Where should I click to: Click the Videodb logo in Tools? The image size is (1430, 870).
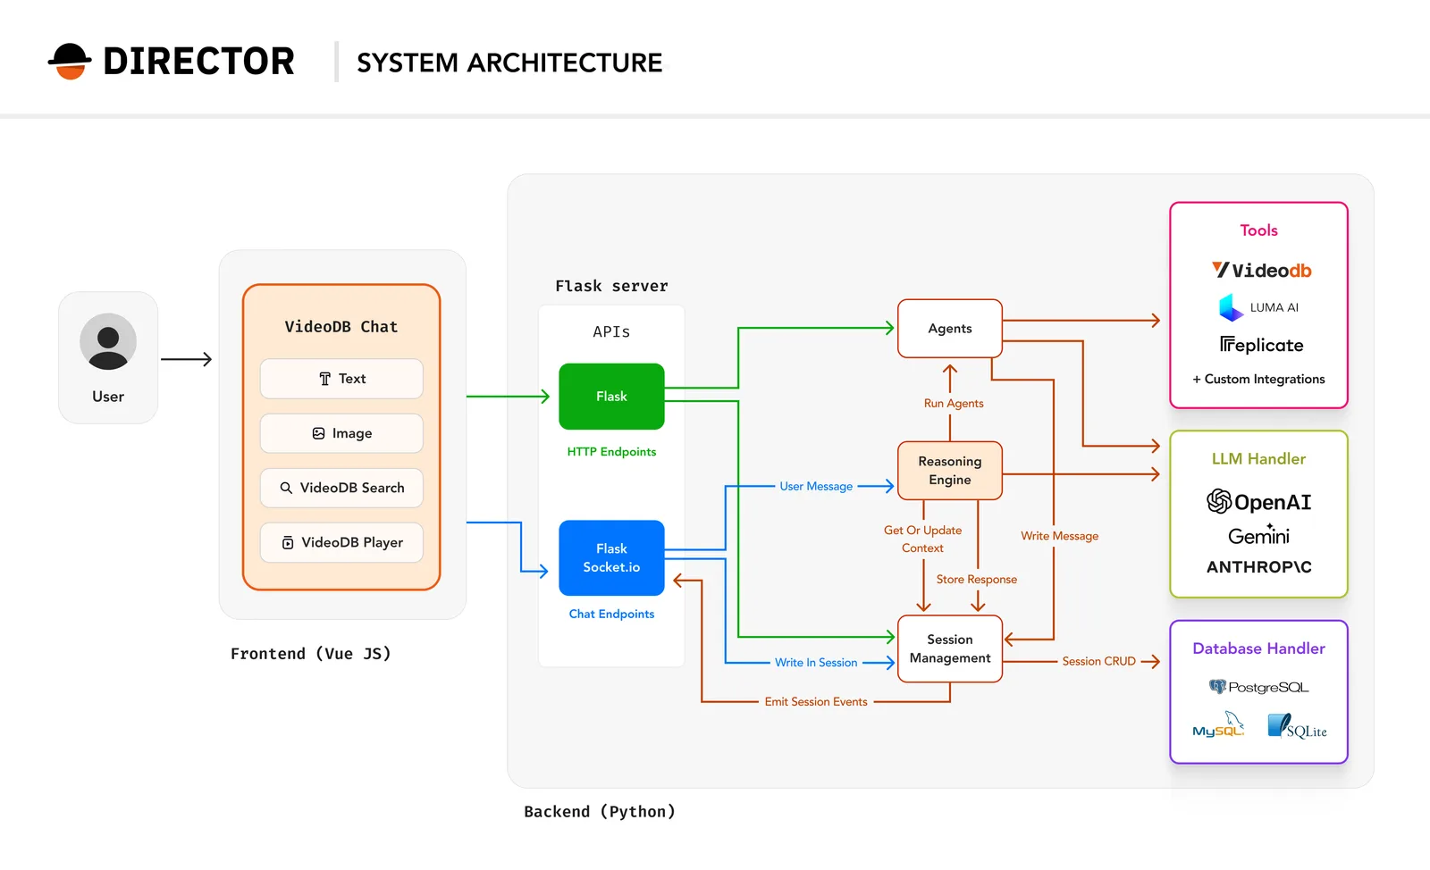[1261, 270]
